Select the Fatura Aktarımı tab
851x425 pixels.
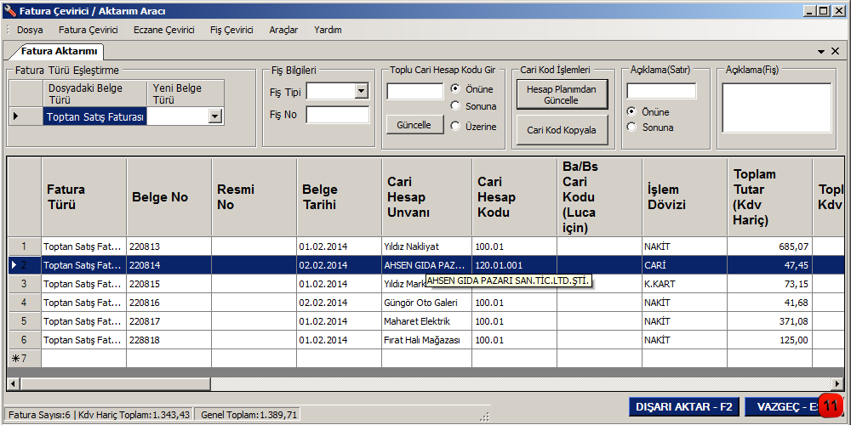tap(59, 52)
